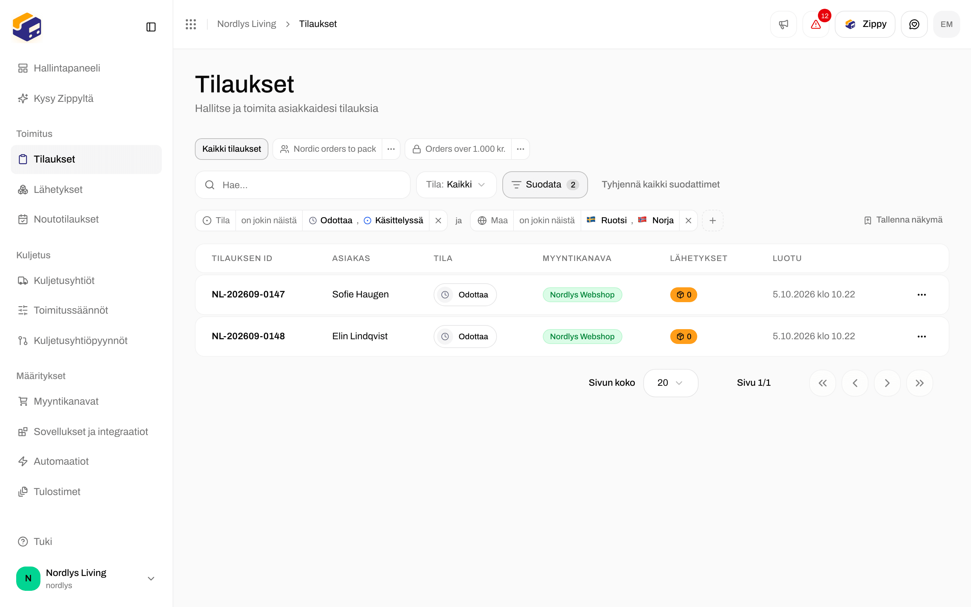This screenshot has width=971, height=607.
Task: Open Lähetykset in the sidebar
Action: click(x=86, y=190)
